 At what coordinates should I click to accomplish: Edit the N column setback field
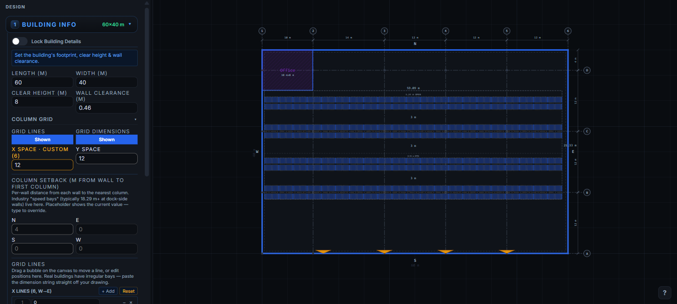(x=42, y=229)
